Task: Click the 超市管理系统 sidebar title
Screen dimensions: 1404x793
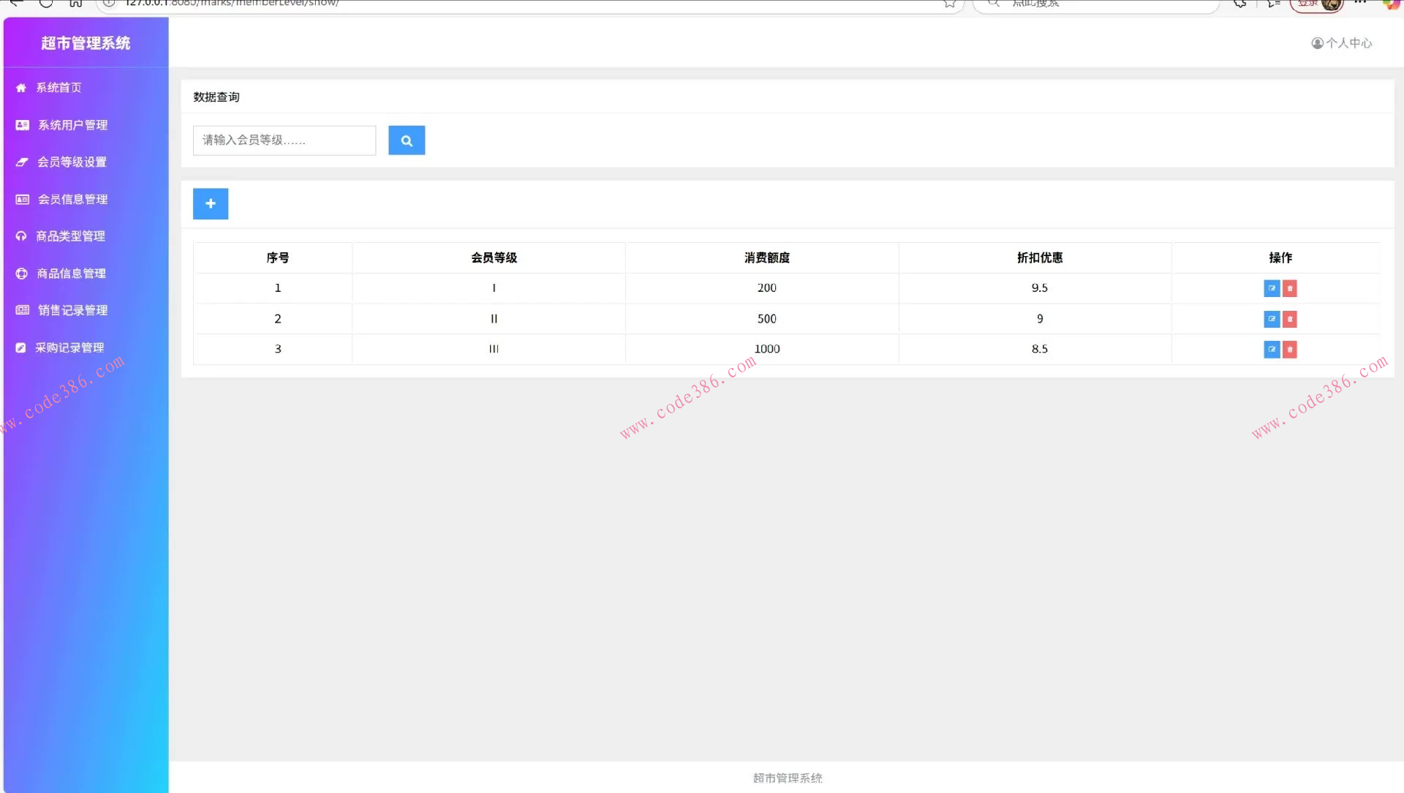Action: click(x=86, y=43)
